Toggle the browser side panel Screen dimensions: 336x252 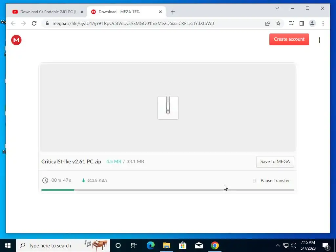302,23
